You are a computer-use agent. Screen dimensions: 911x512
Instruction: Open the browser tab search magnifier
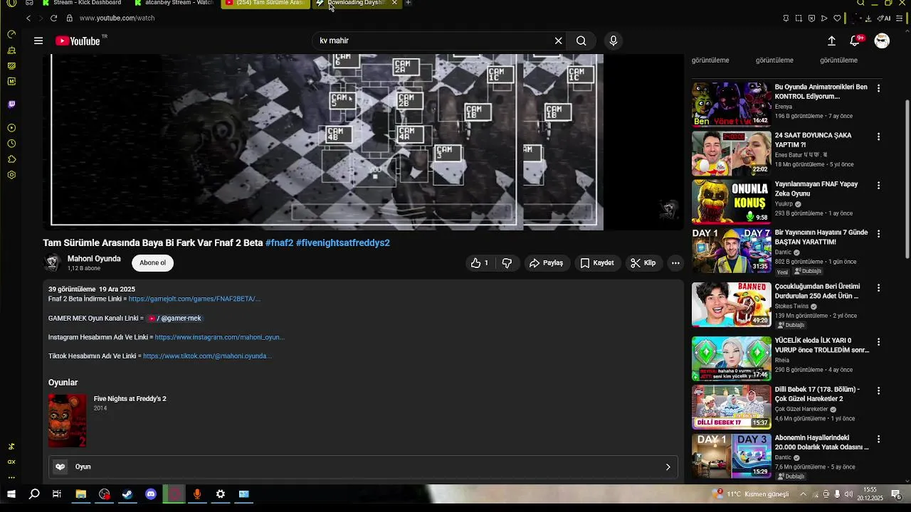tap(861, 3)
